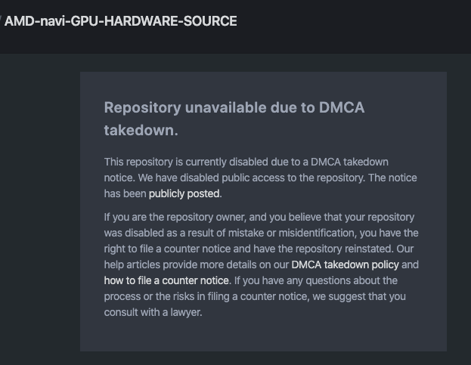Viewport: 471px width, 365px height.
Task: Open the AMD-navi-GPU-HARDWARE-SOURCE repository name link
Action: 121,21
